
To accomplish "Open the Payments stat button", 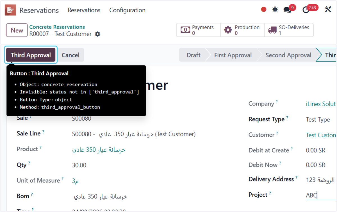I will [x=198, y=30].
